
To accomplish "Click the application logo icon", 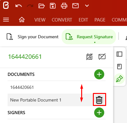I will pos(6,5).
